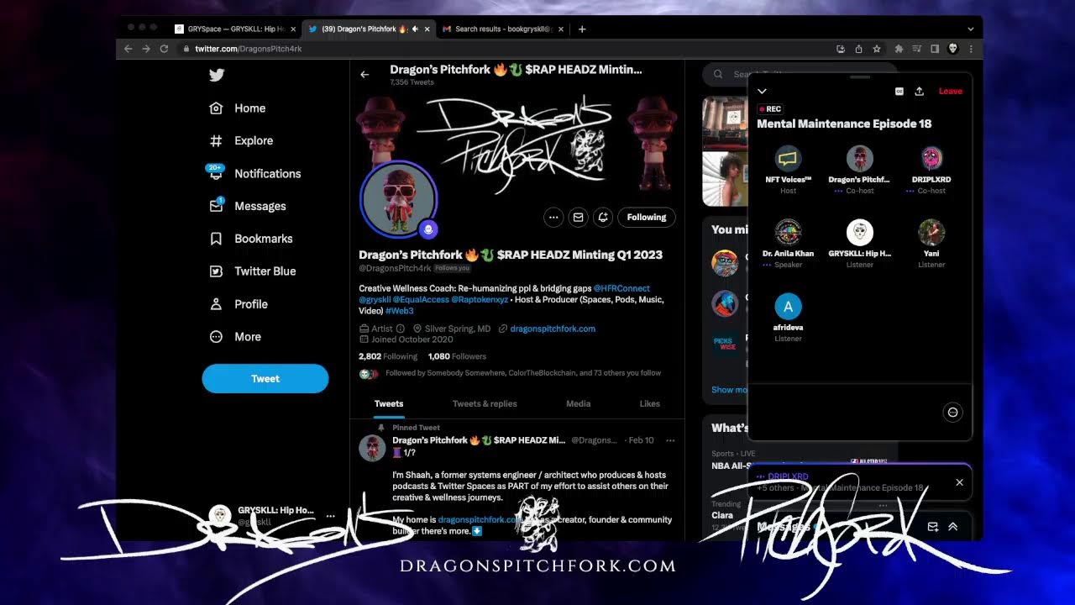
Task: Select Dragon's Pitchfork co-host avatar in Space
Action: click(859, 159)
